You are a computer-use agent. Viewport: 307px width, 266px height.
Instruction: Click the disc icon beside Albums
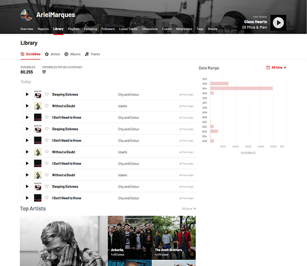pyautogui.click(x=66, y=54)
